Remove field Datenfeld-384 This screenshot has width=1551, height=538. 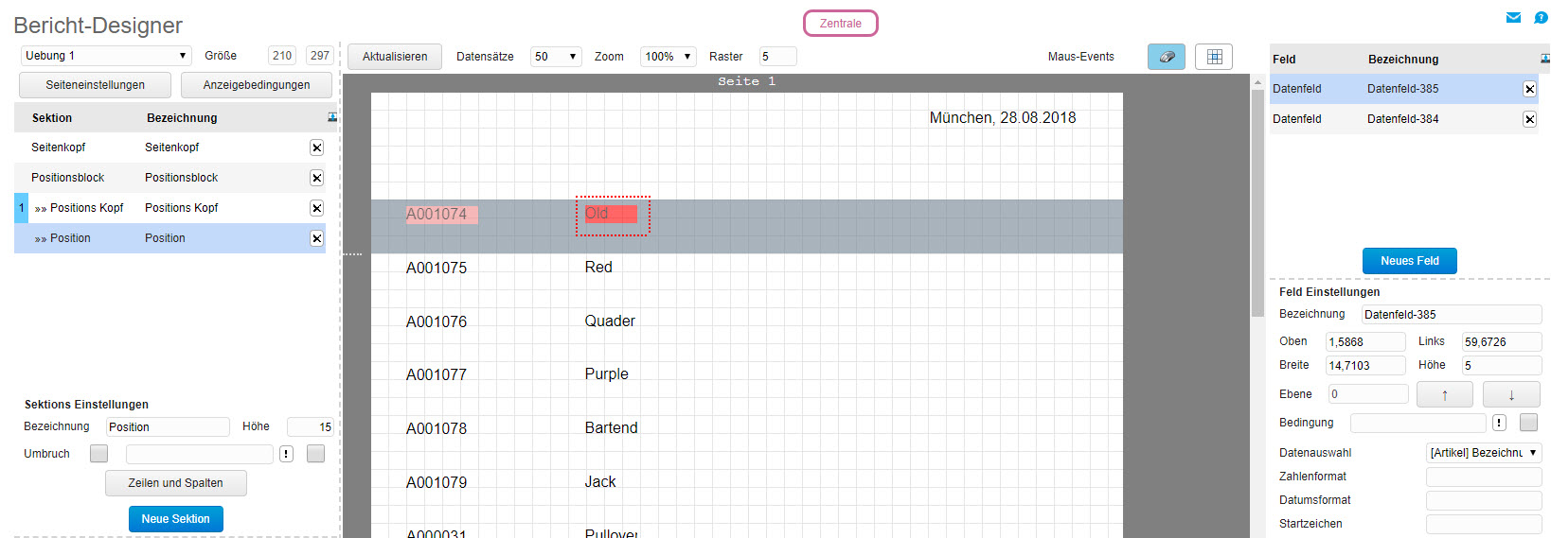[x=1529, y=119]
